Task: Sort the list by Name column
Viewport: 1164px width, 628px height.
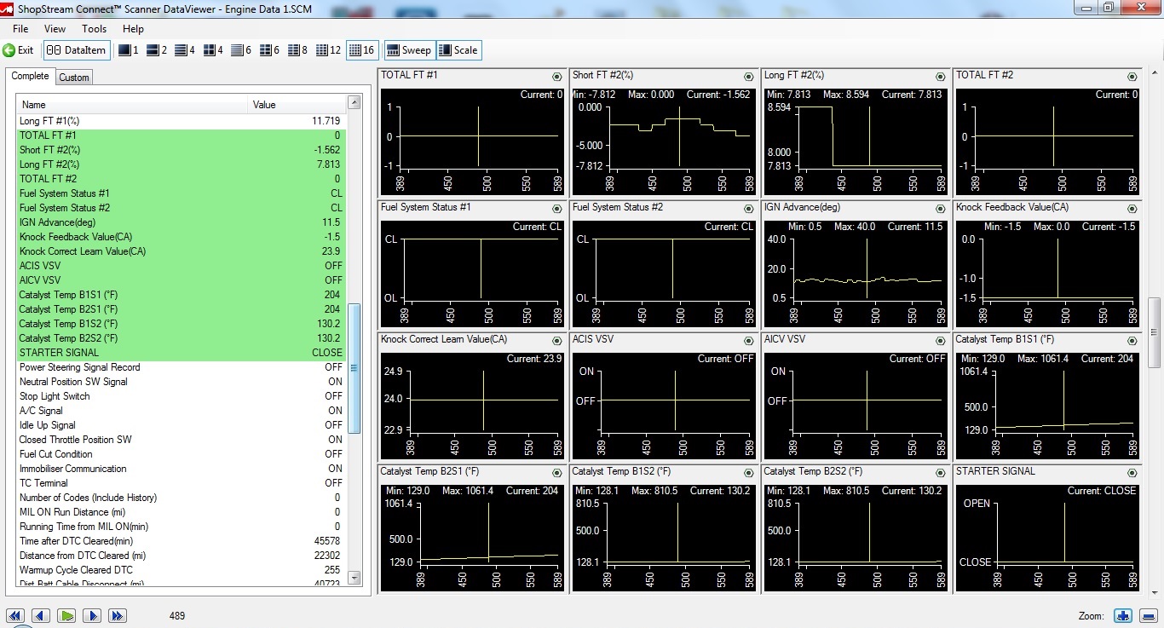Action: (132, 105)
